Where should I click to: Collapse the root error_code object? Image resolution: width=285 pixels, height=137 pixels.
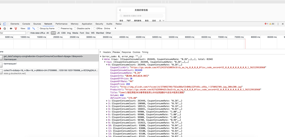[101, 57]
